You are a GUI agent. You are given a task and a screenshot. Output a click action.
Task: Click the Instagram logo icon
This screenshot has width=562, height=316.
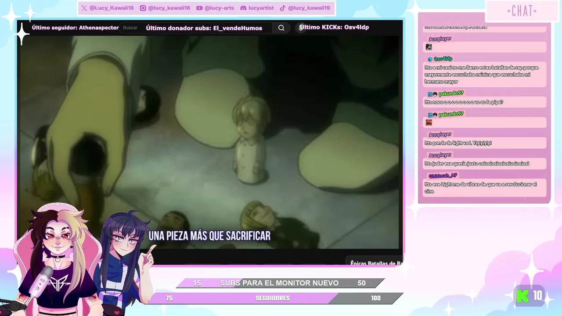tap(143, 8)
